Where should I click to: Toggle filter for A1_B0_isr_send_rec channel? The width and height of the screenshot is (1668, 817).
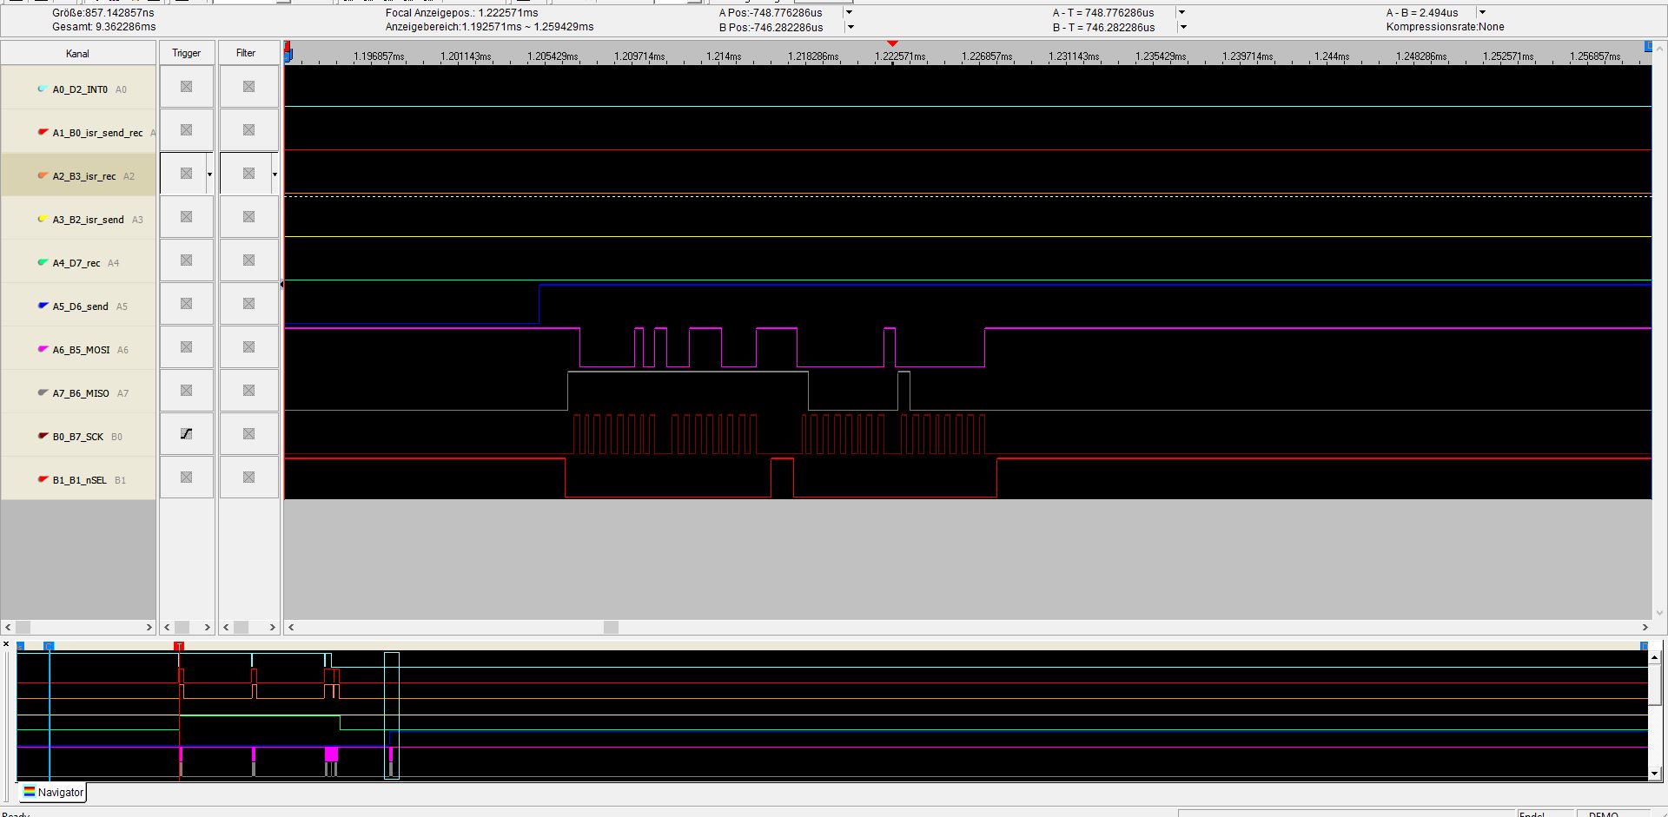(248, 130)
